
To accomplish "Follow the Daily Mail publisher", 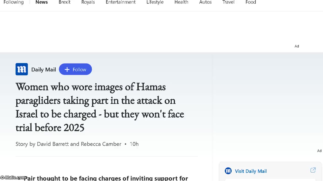I will point(75,69).
